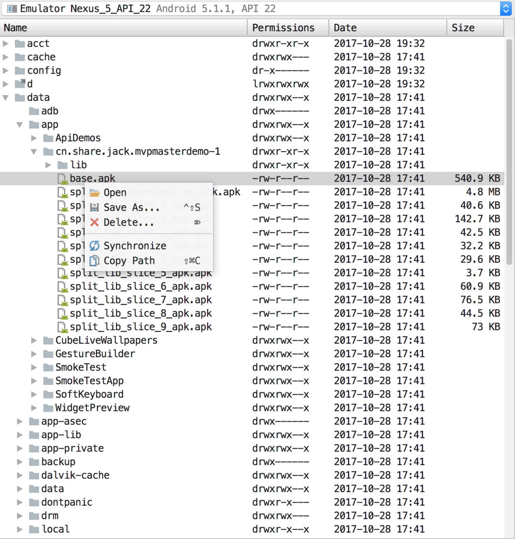Collapse the top-level data folder
The width and height of the screenshot is (515, 539).
[5, 98]
